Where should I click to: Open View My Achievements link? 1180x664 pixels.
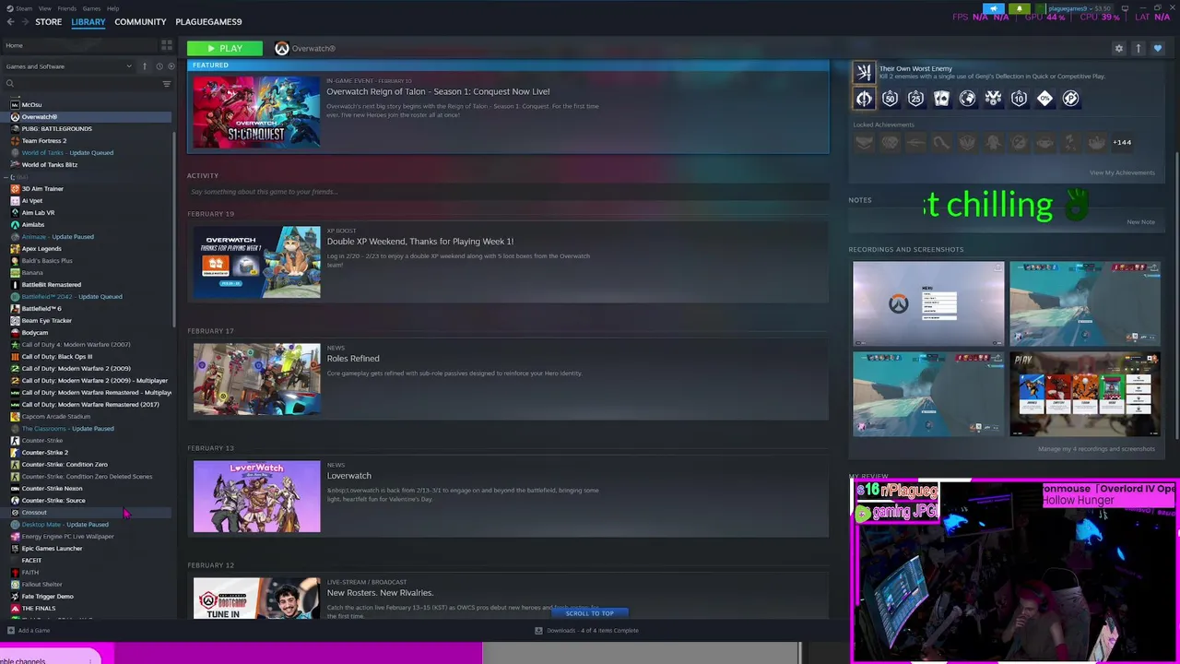[x=1122, y=172]
